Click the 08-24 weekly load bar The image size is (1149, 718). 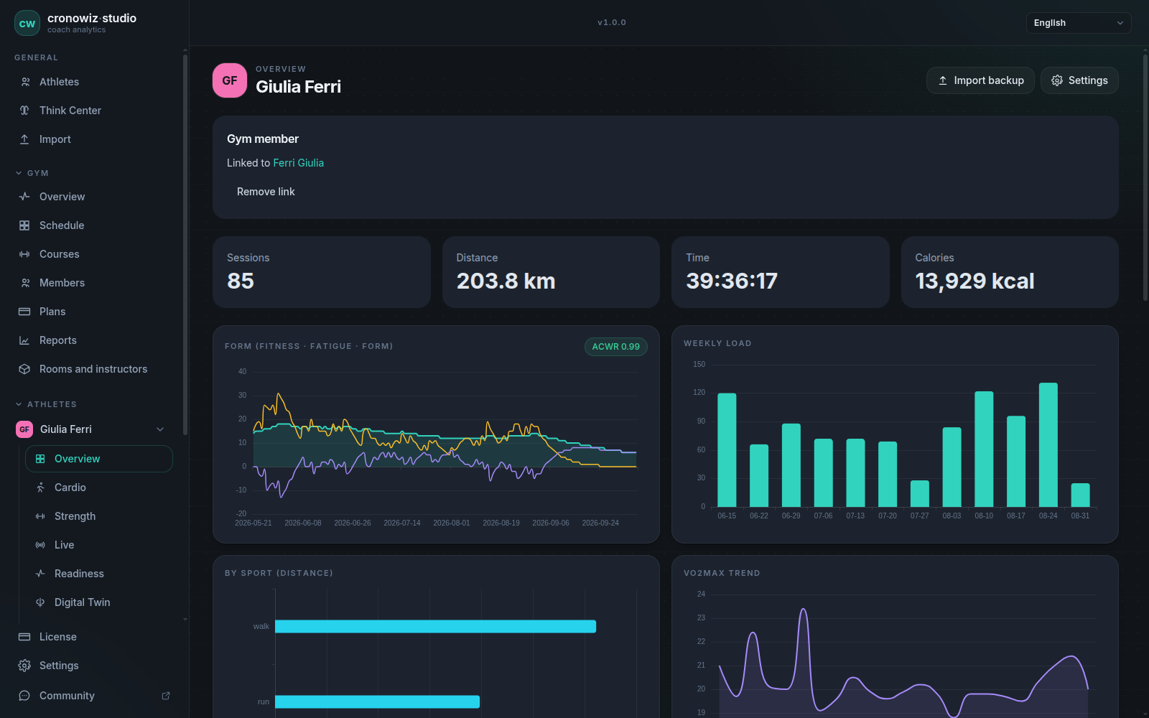pyautogui.click(x=1048, y=445)
